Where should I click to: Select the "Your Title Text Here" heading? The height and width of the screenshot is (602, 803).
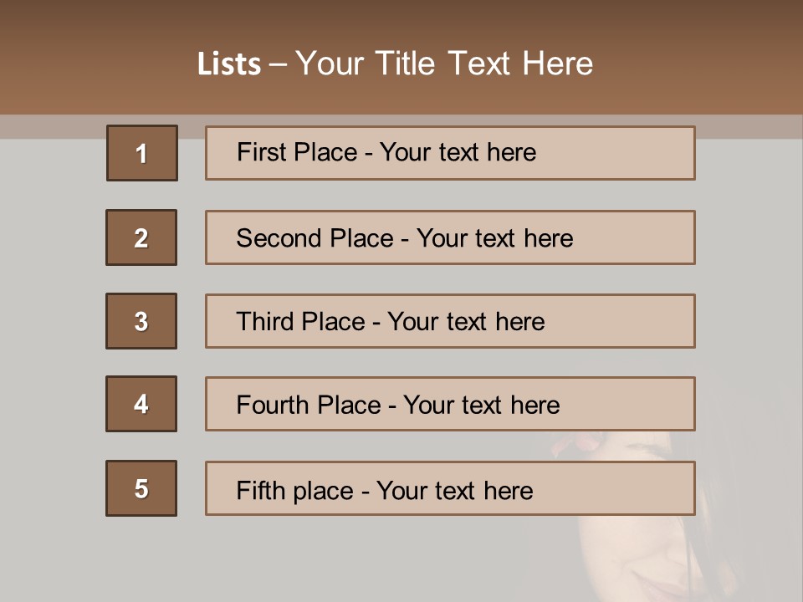coord(444,64)
